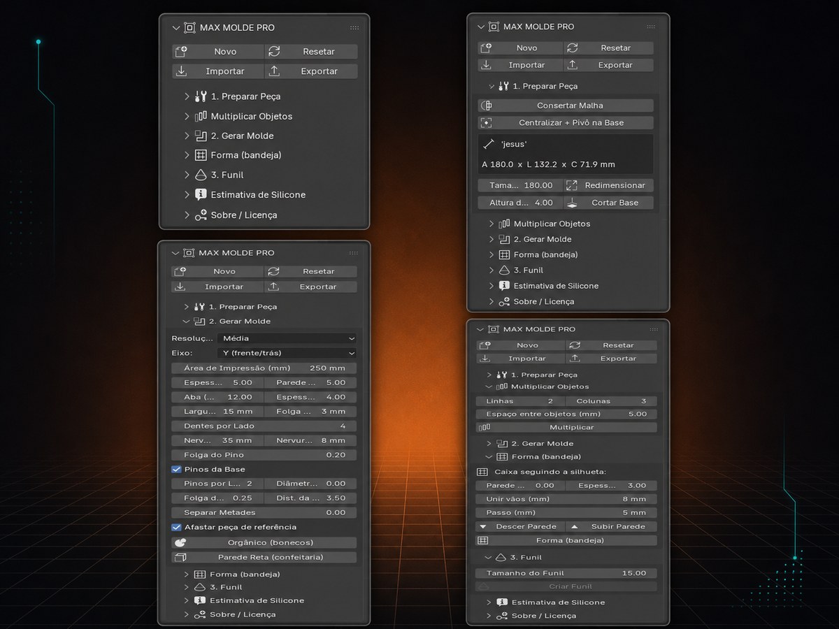Click the MAX MOLDE PRO header icon in collapsed panel
The height and width of the screenshot is (629, 839).
189,28
